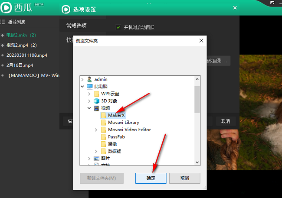The height and width of the screenshot is (198, 282).
Task: Select 202303011108.mp4 in the playlist
Action: pyautogui.click(x=27, y=55)
